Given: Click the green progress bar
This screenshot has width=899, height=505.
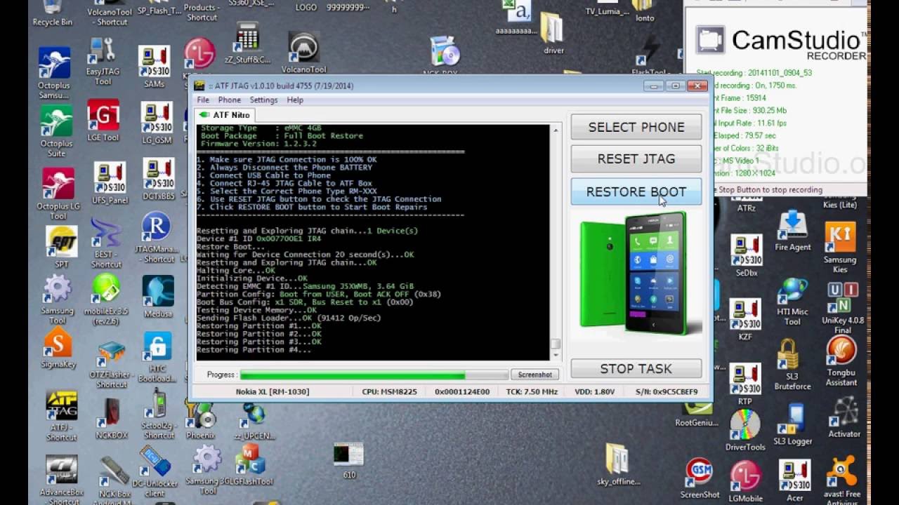Looking at the screenshot, I should coord(374,375).
